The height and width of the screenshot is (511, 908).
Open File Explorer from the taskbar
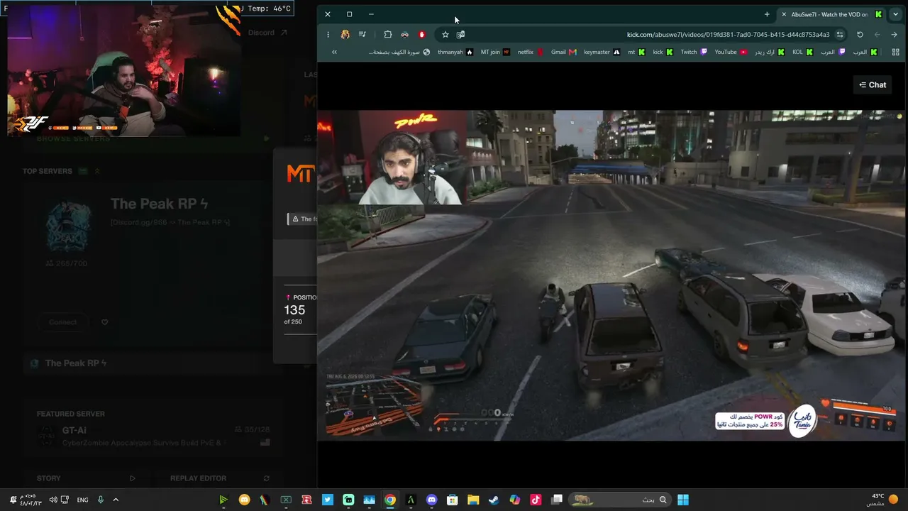pyautogui.click(x=473, y=500)
